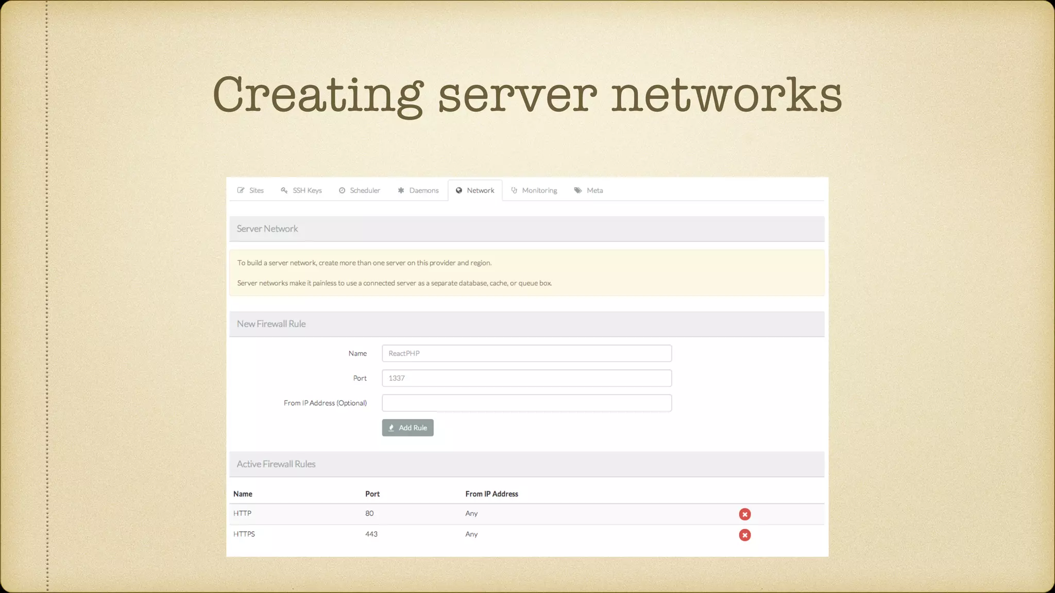The height and width of the screenshot is (593, 1055).
Task: Click the Monitoring stethoscope icon
Action: (514, 190)
